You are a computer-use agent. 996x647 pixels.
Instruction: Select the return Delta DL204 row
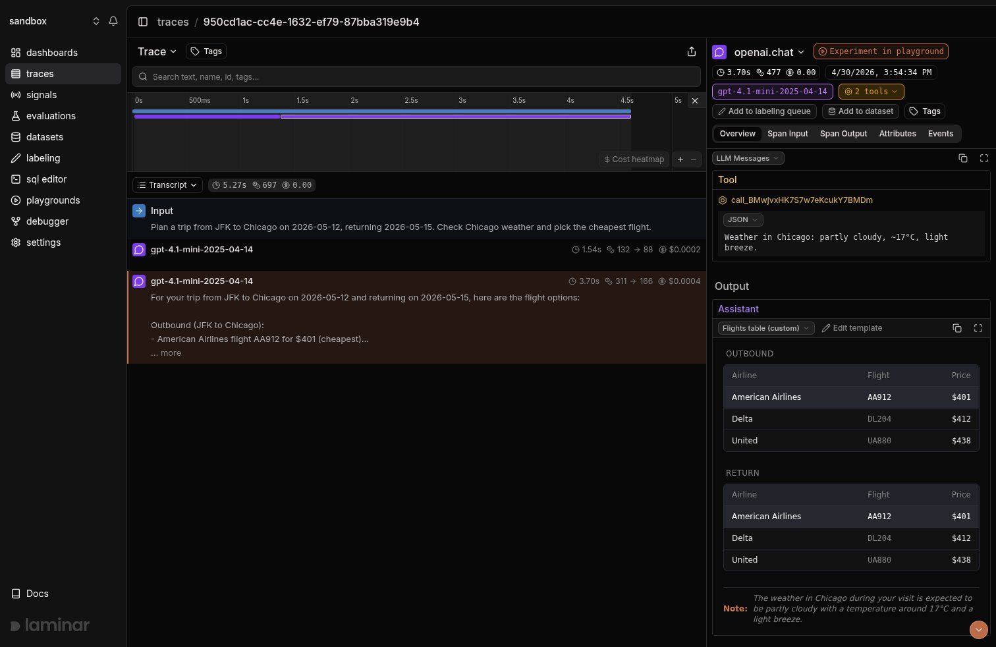click(851, 538)
